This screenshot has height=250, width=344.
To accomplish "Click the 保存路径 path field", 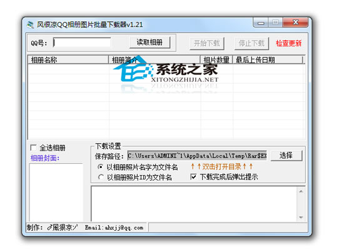I will pos(197,156).
